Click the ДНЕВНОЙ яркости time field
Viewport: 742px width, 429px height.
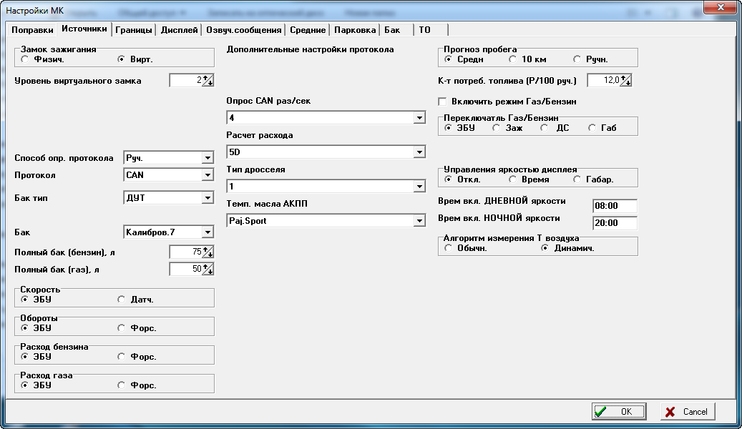[614, 206]
